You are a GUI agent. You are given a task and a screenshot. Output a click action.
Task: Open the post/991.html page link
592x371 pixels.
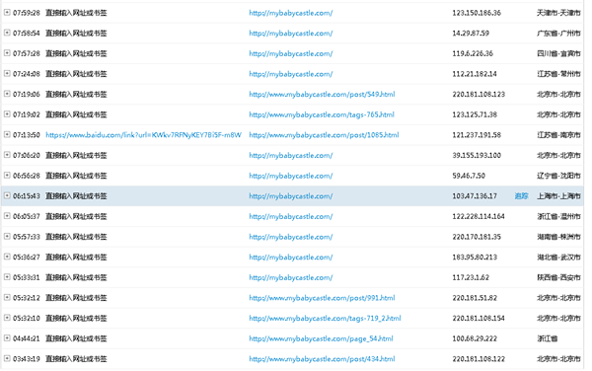click(322, 298)
